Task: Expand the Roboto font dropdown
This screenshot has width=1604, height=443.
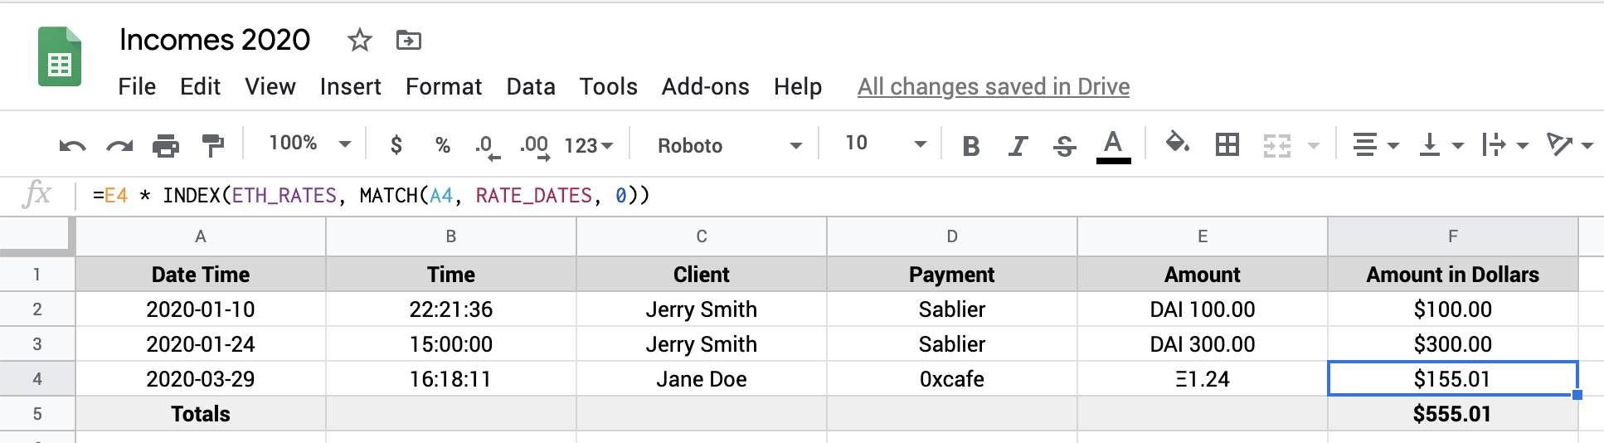Action: (x=729, y=146)
